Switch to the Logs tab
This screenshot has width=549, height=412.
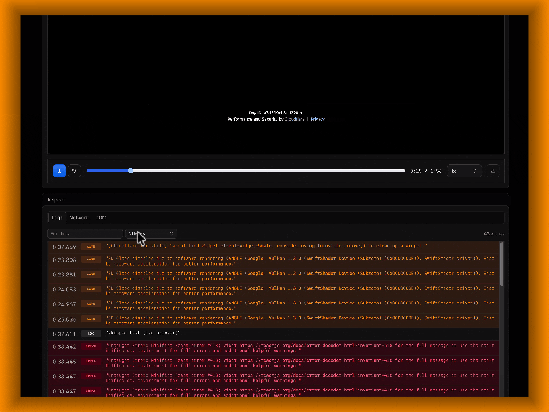57,217
